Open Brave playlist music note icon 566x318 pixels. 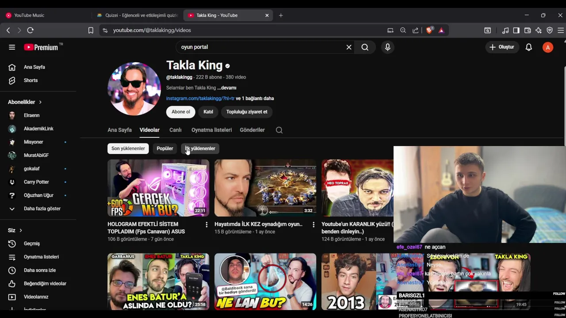pyautogui.click(x=505, y=30)
